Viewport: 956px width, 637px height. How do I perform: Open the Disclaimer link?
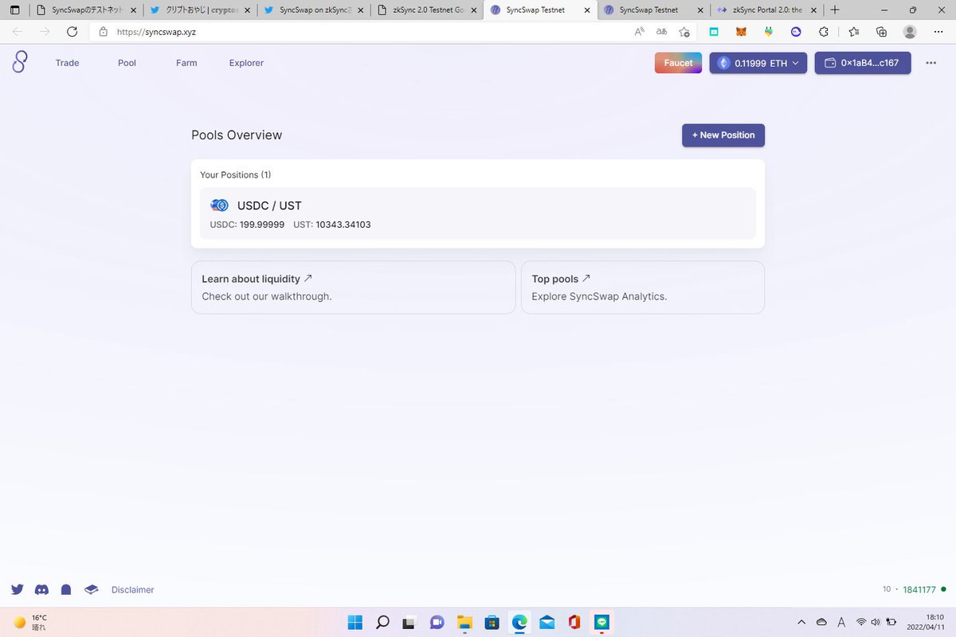pos(133,590)
